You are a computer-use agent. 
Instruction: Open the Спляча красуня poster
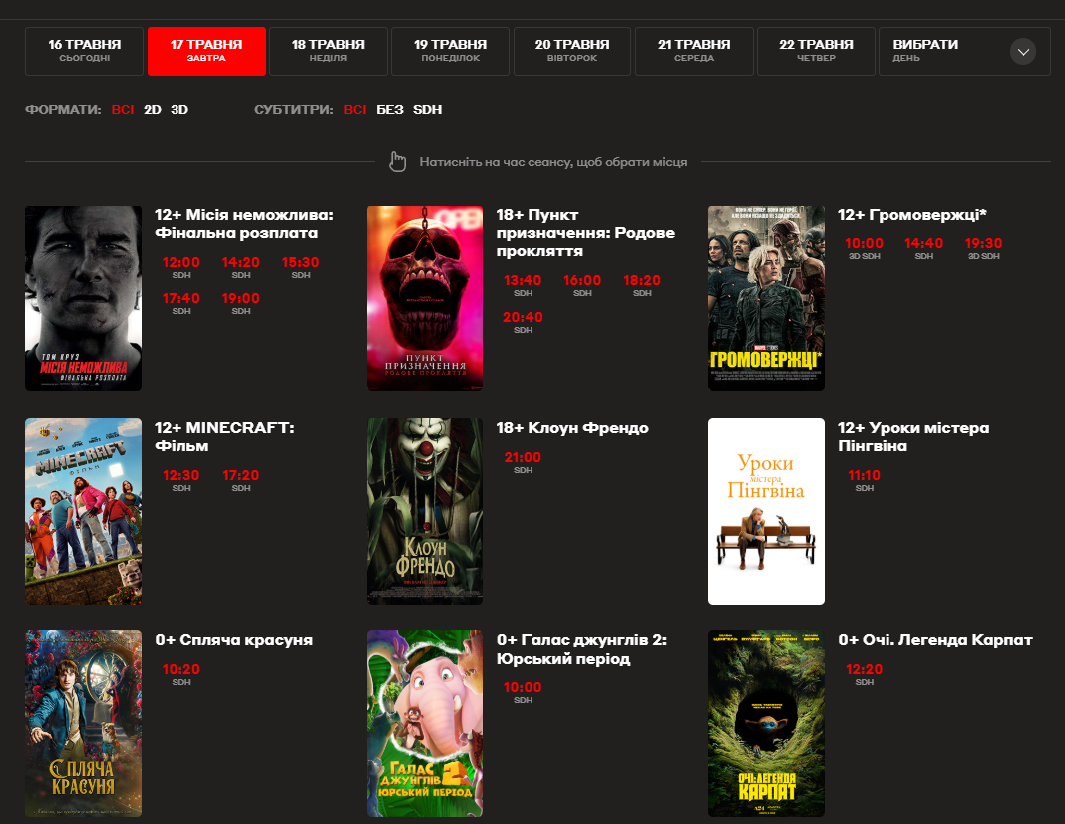click(84, 723)
